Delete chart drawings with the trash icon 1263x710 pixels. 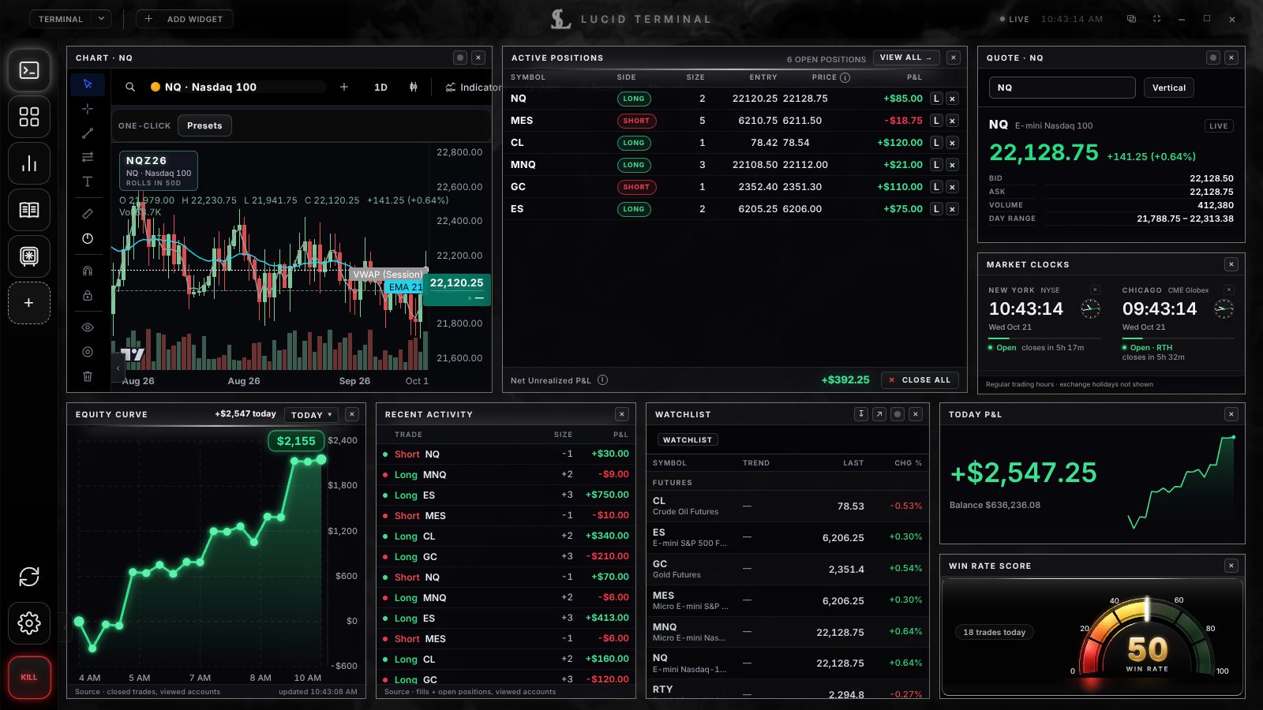[88, 376]
